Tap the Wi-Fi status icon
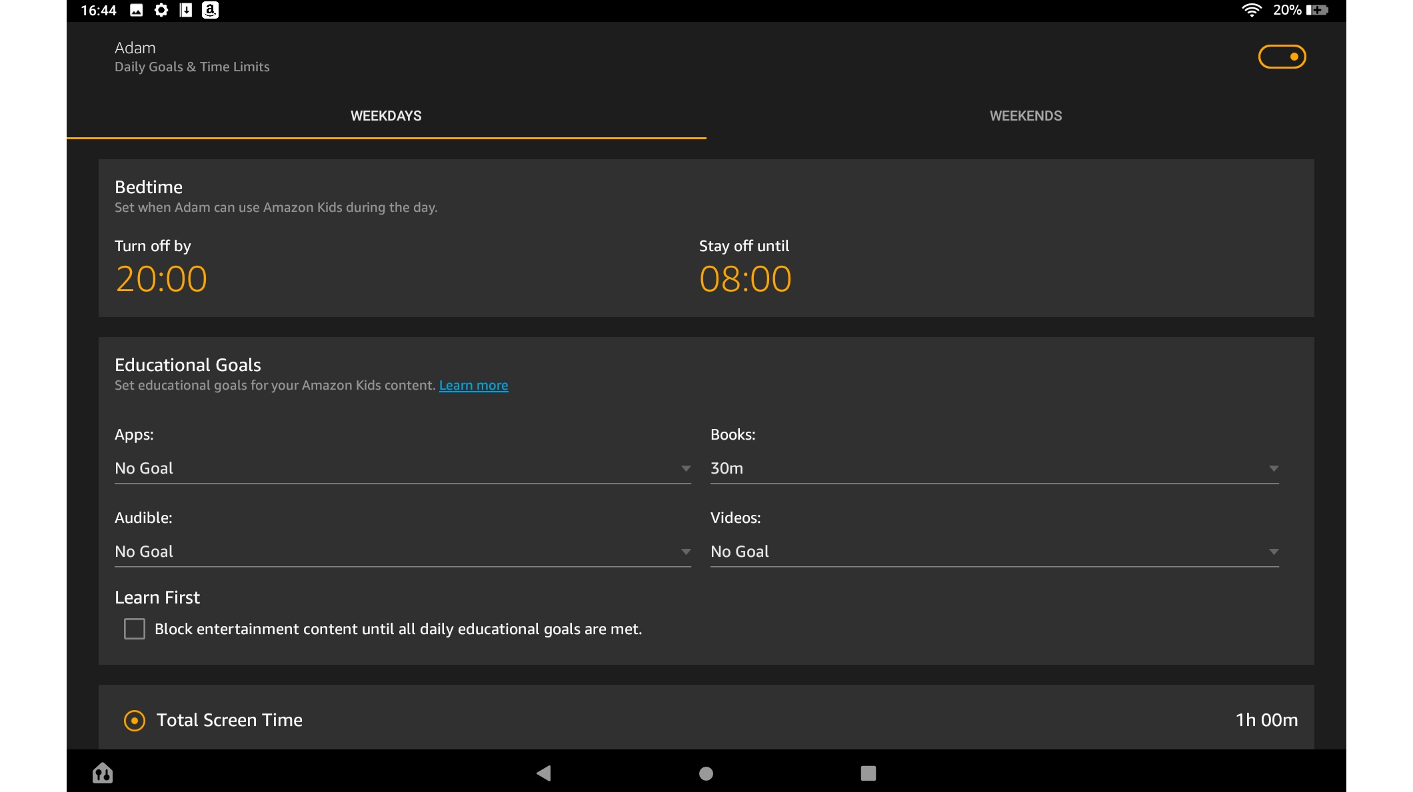This screenshot has width=1413, height=792. point(1251,10)
